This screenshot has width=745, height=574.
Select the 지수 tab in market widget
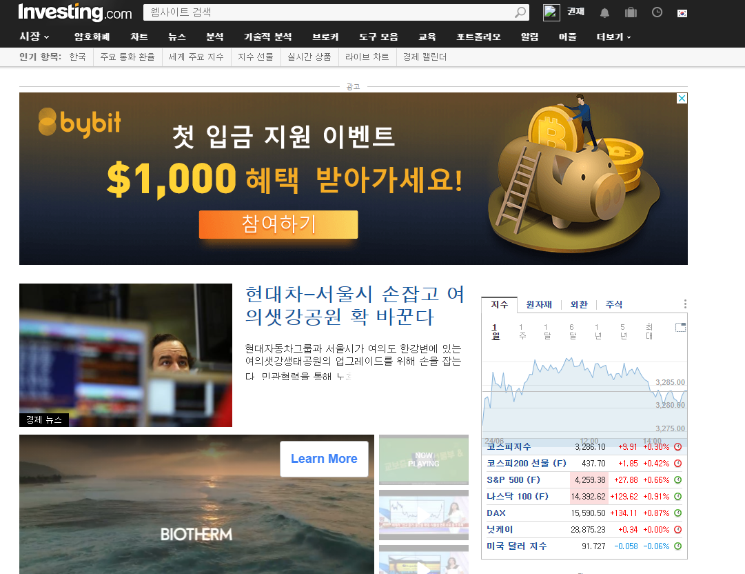click(x=500, y=304)
